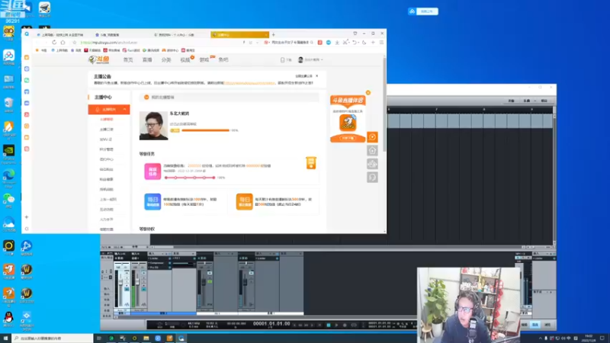This screenshot has height=343, width=610.
Task: Open 分类 in Douyu navigation
Action: (x=166, y=60)
